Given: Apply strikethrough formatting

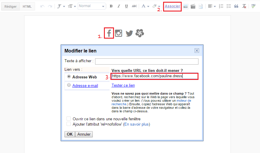Looking at the screenshot, I should click(134, 6).
